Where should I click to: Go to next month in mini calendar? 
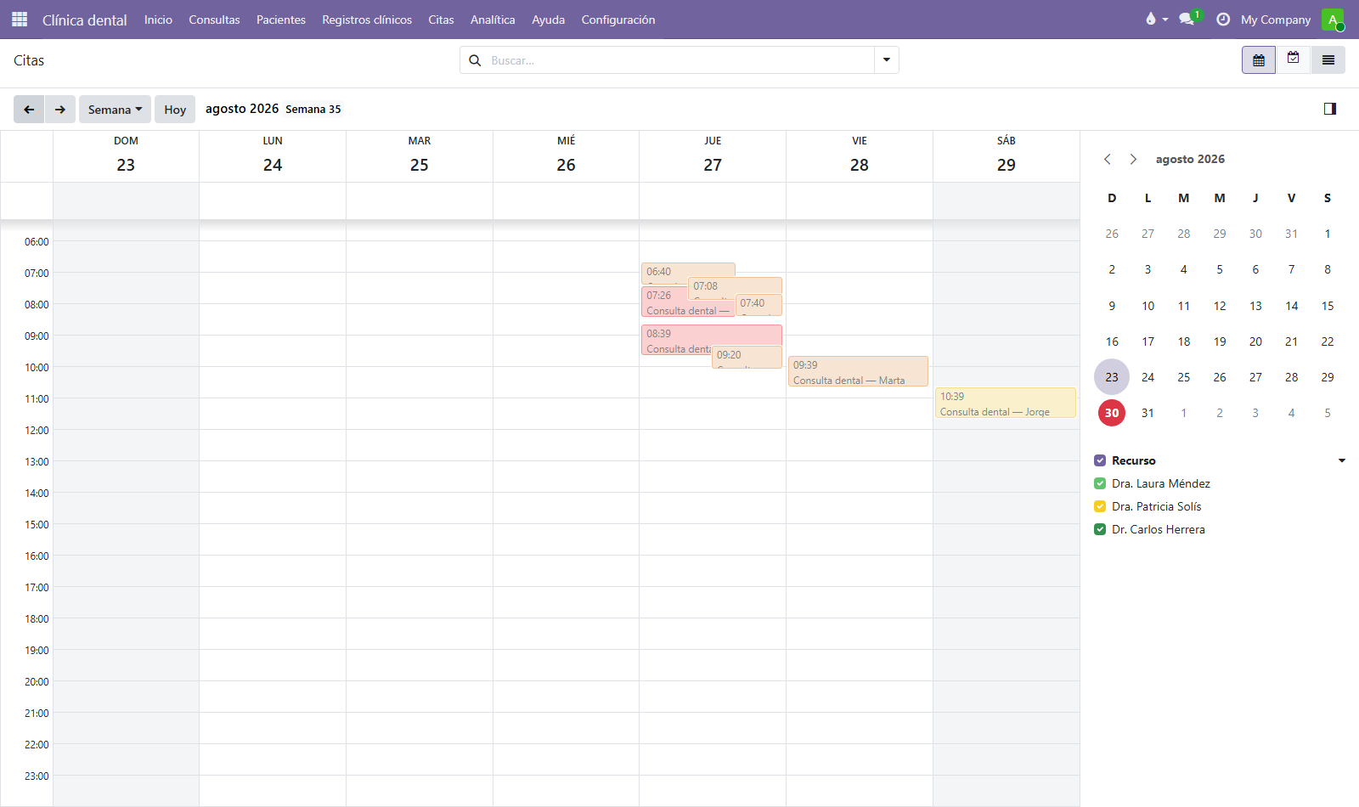click(x=1133, y=159)
